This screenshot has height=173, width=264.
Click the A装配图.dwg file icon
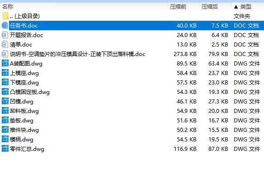point(5,63)
